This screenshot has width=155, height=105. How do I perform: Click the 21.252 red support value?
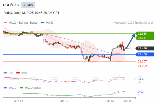[x=142, y=66]
